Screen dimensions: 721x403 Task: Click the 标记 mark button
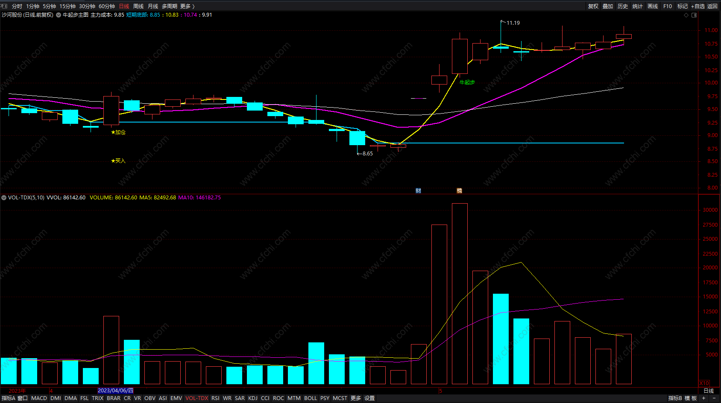[683, 6]
